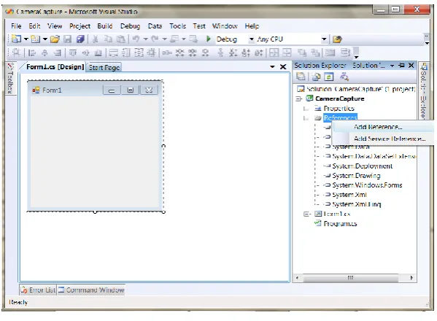Viewport: 437px width, 321px height.
Task: Expand the Form1.cs tree node
Action: pos(307,214)
